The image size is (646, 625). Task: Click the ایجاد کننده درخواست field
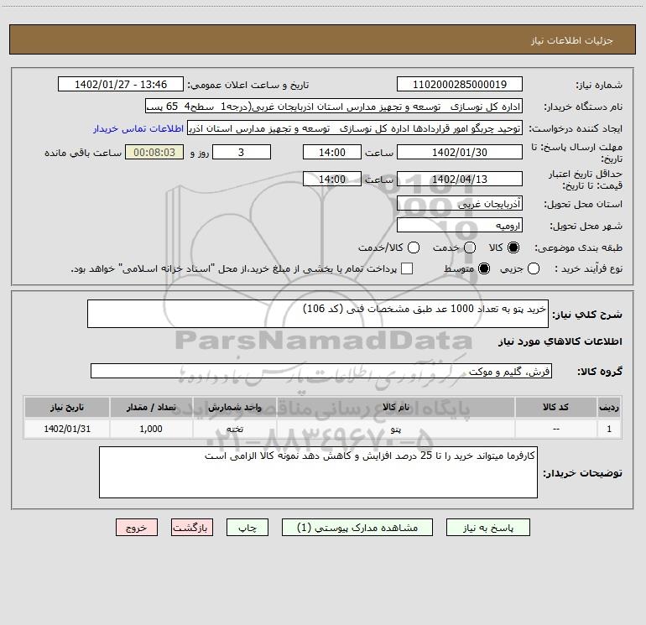click(x=355, y=128)
